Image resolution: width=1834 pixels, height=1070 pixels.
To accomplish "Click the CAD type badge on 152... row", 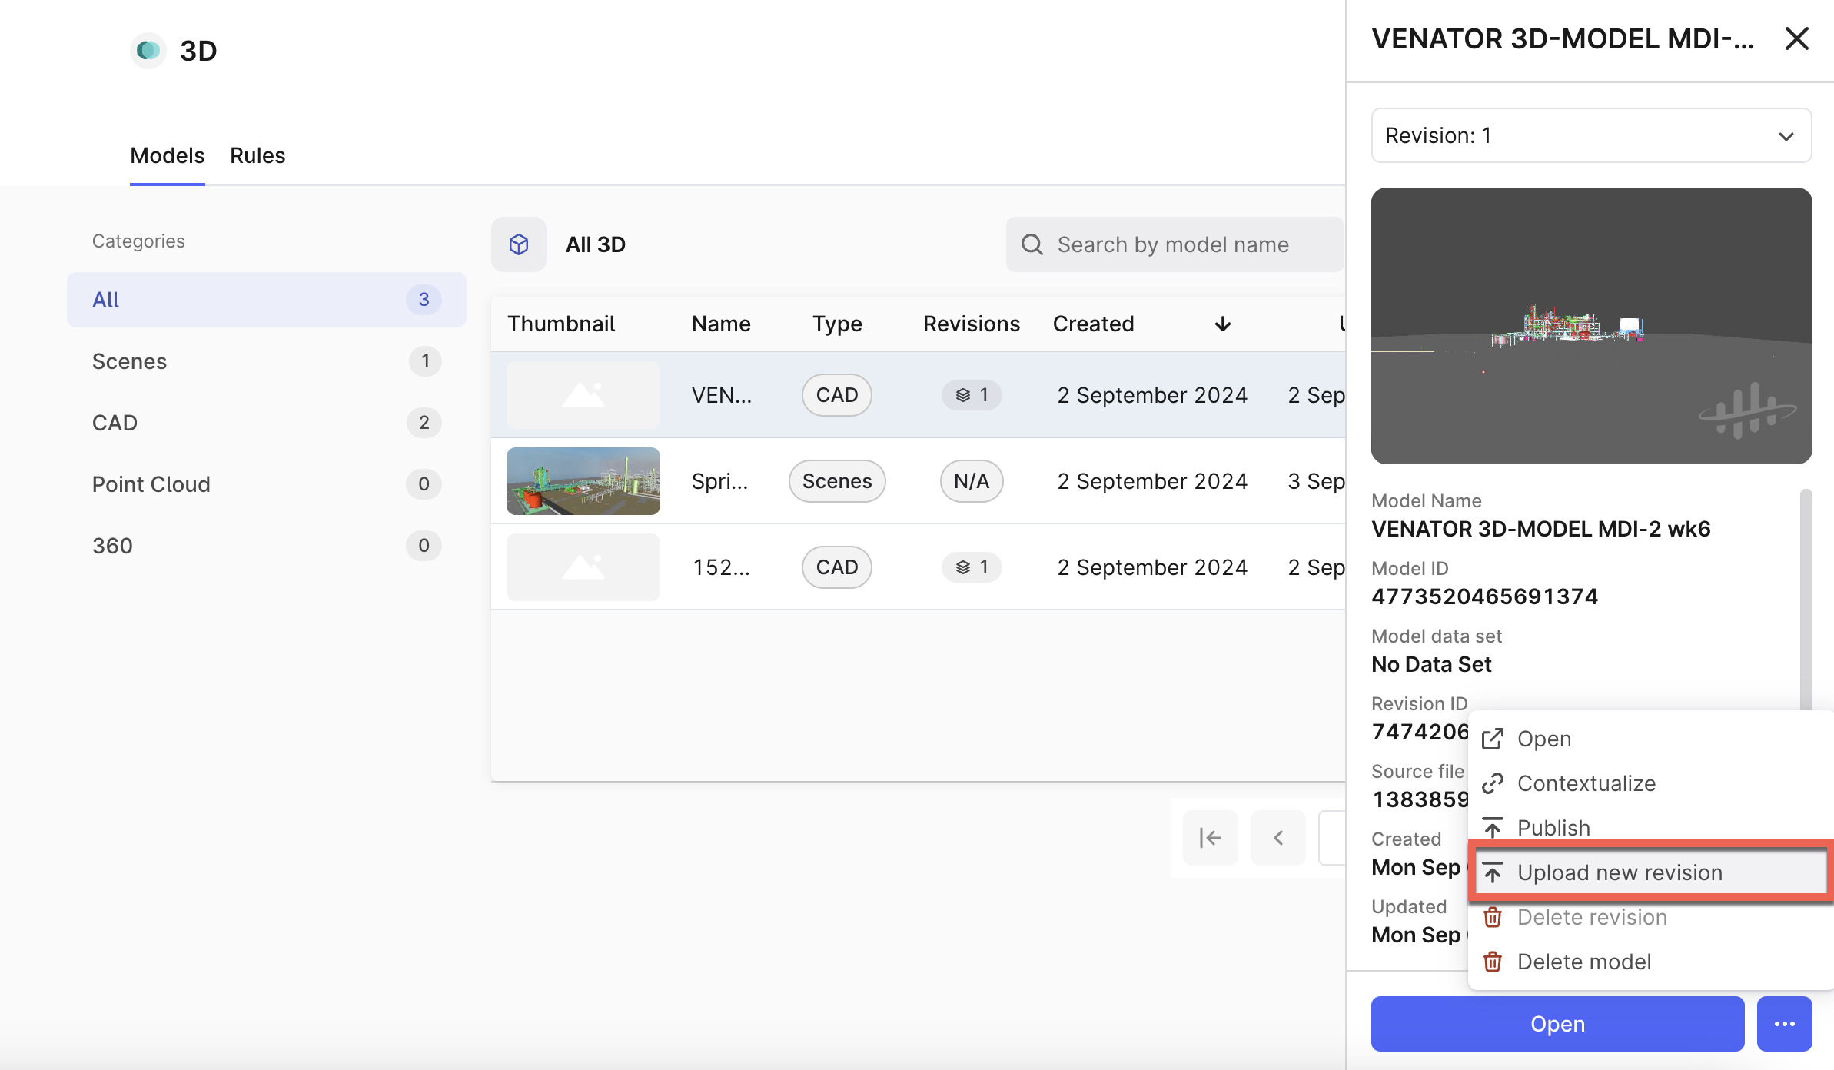I will coord(836,566).
